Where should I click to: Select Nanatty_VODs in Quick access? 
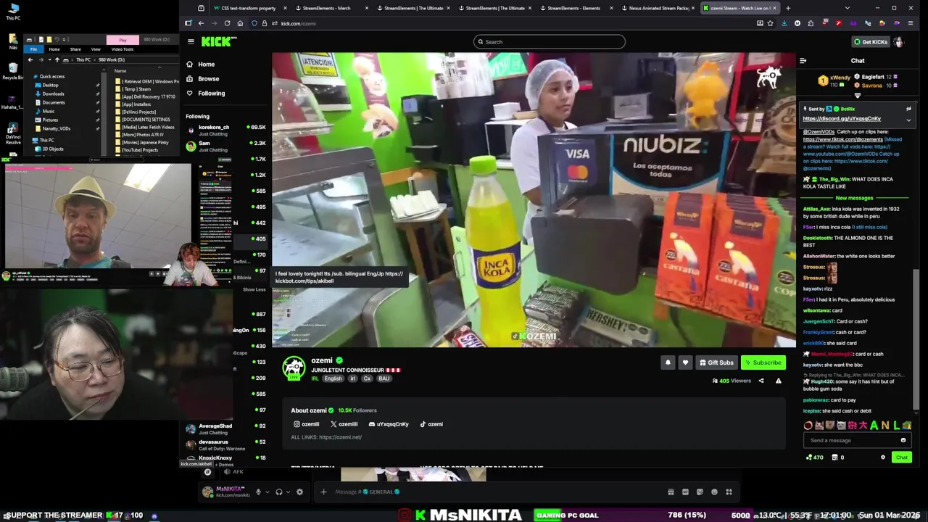click(56, 128)
